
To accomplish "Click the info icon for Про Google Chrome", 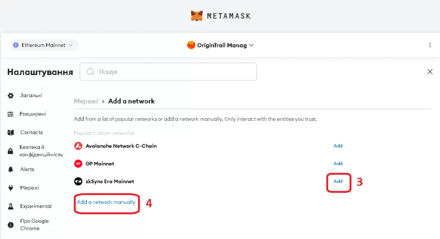I will 11,225.
